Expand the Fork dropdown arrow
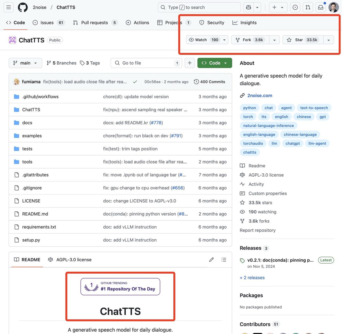 [274, 40]
